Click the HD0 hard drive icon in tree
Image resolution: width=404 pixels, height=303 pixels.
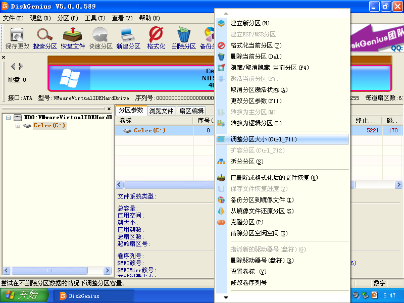click(x=18, y=118)
